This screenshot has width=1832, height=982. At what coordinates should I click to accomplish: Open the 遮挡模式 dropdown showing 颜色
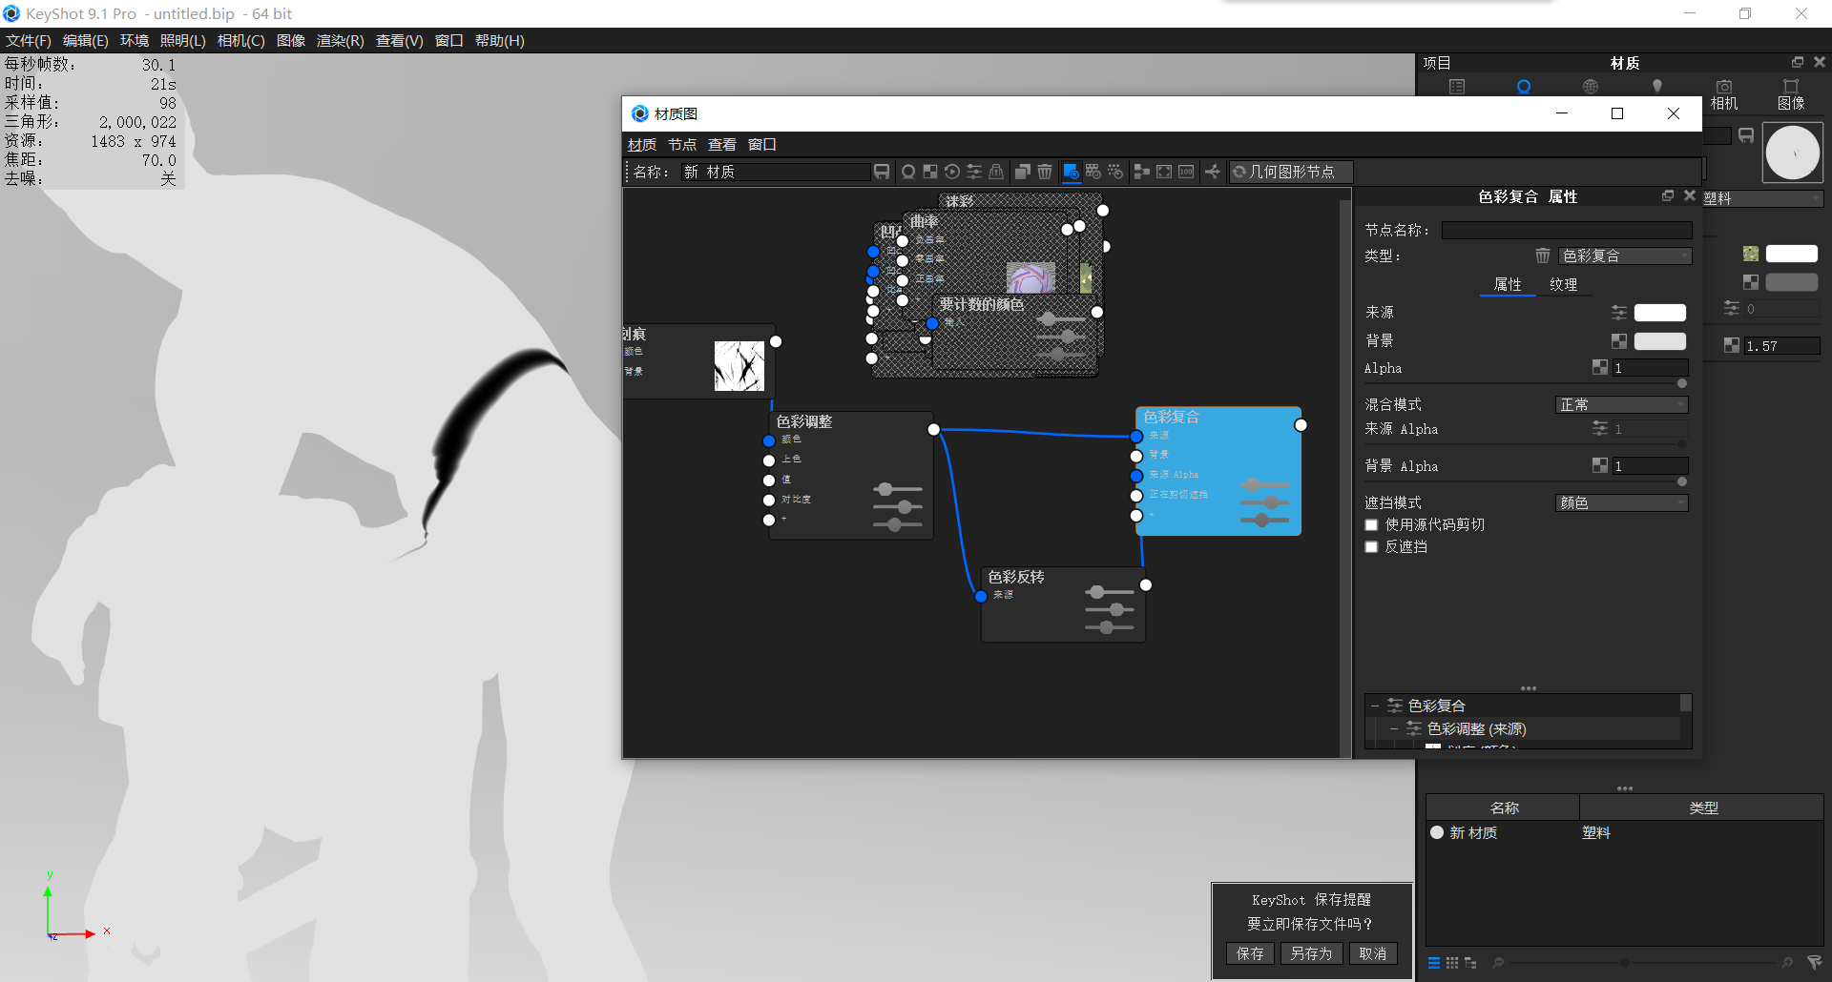(x=1620, y=502)
